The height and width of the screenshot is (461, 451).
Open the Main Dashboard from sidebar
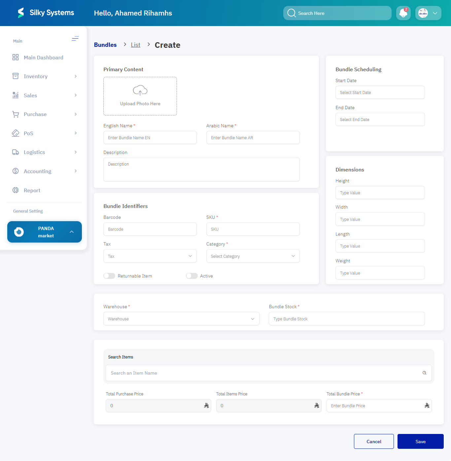pos(15,57)
